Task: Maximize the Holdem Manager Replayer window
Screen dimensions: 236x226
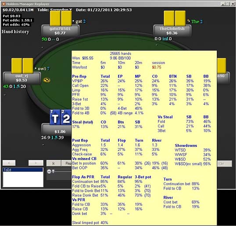Action: pyautogui.click(x=228, y=4)
